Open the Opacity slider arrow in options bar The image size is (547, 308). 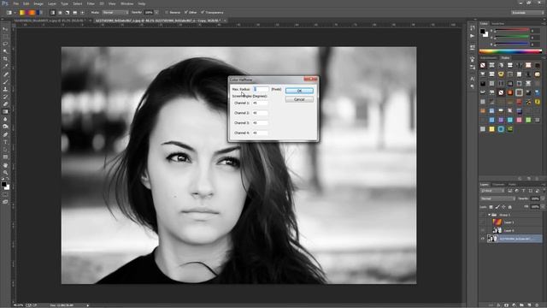156,13
